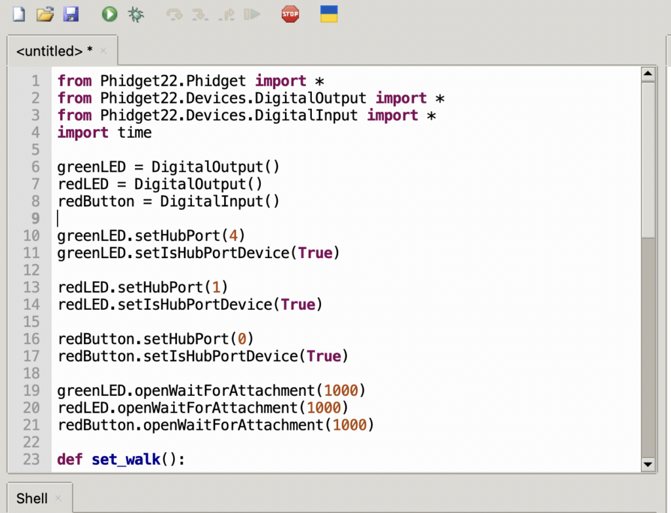Click 'redLED.openWaitForAttachment(1000)' line

[x=203, y=408]
